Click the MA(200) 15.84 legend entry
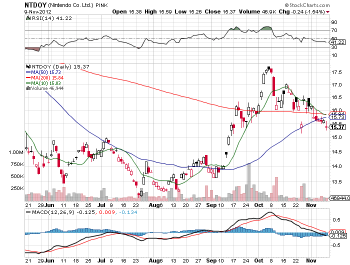Image resolution: width=350 pixels, height=265 pixels. click(45, 77)
